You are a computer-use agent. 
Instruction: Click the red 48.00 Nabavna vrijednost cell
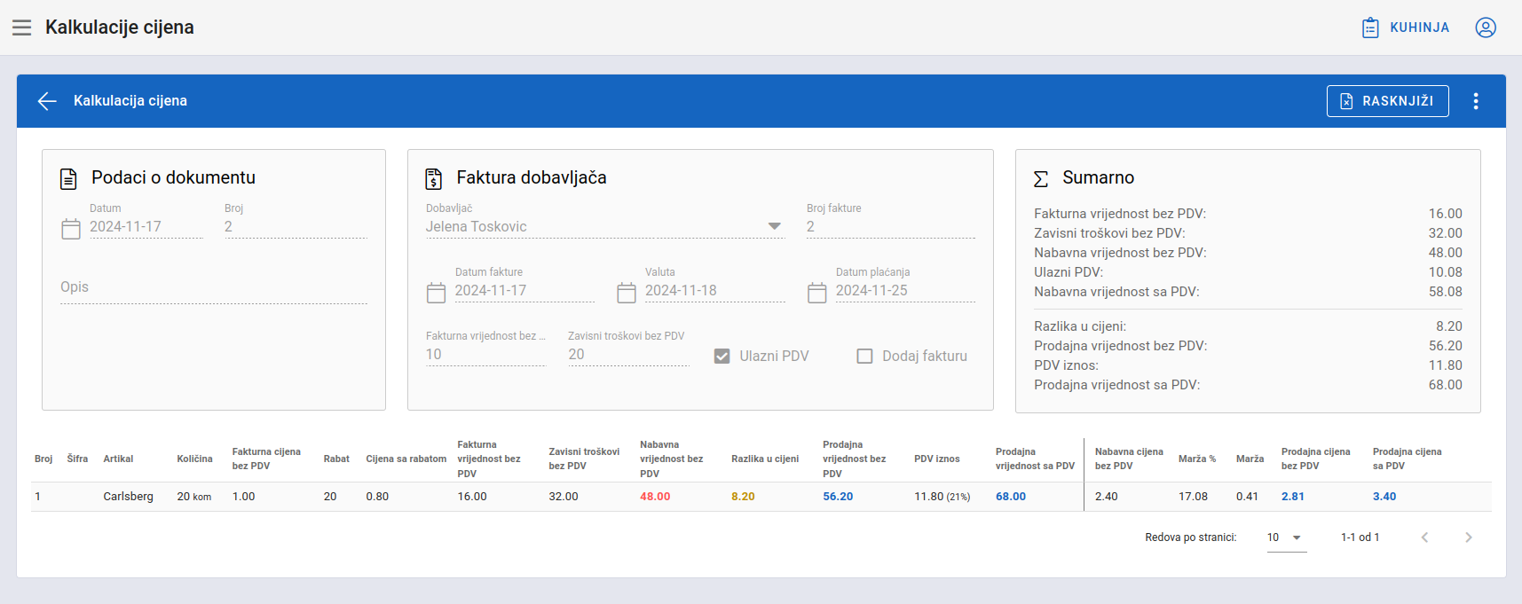click(x=655, y=497)
